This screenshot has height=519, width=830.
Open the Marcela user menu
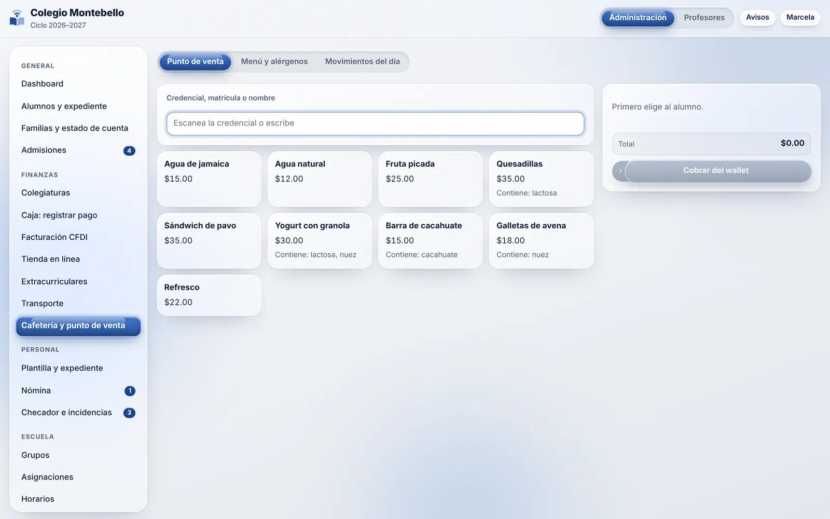800,18
